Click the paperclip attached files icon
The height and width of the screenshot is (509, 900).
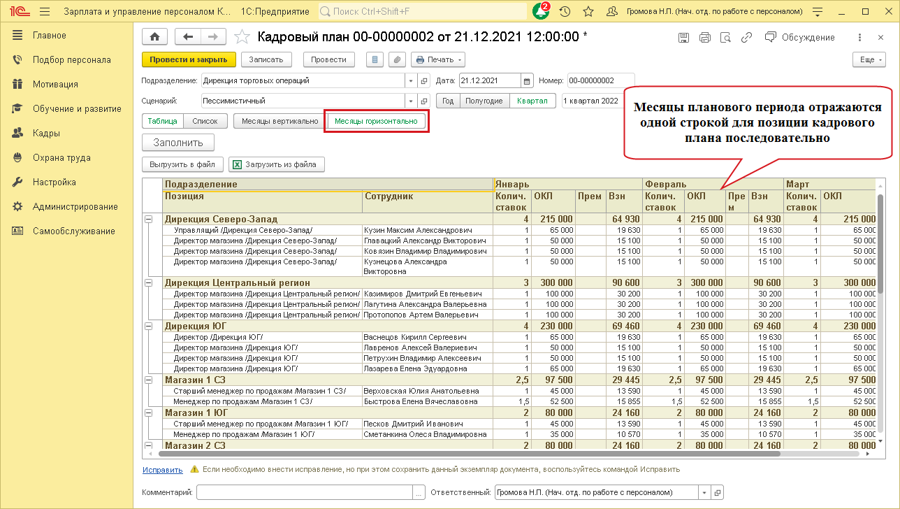point(396,60)
